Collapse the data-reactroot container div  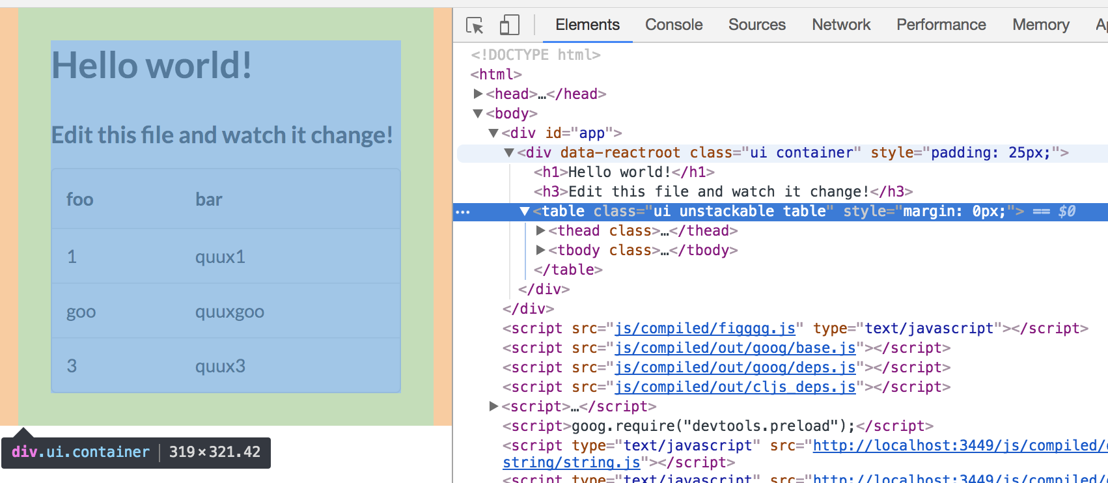[x=509, y=153]
